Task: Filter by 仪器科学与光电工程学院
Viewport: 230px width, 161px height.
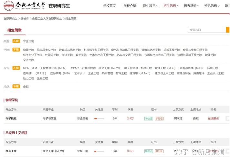Action: point(160,55)
